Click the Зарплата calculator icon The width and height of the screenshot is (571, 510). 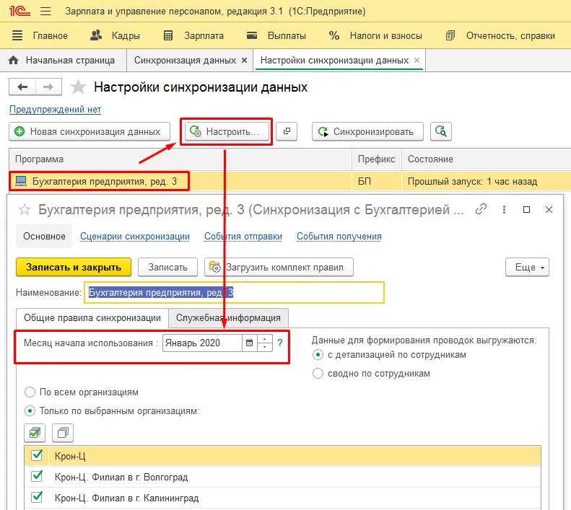pyautogui.click(x=168, y=35)
